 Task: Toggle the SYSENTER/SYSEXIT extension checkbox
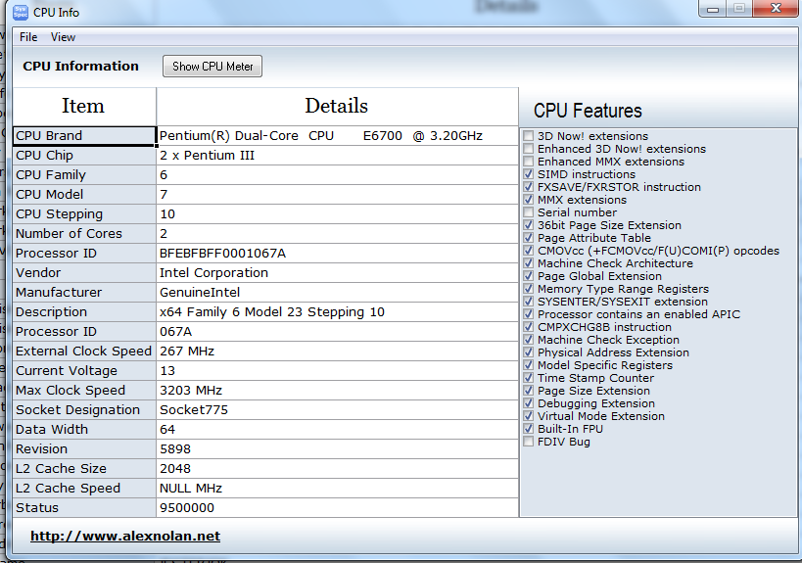coord(529,302)
